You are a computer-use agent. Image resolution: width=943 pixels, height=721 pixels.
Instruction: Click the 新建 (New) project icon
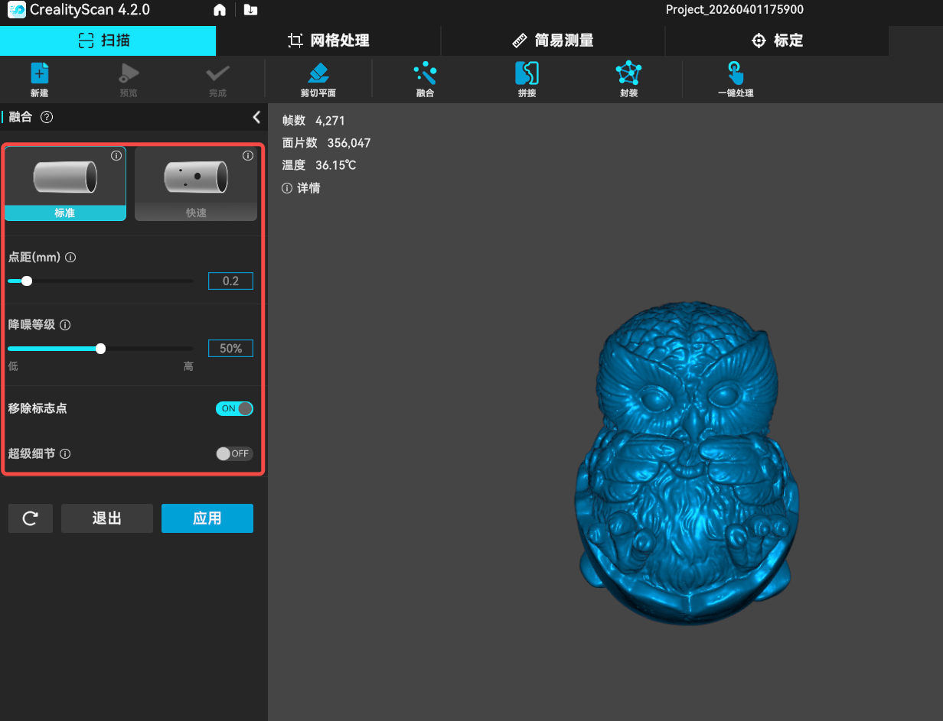(x=40, y=79)
